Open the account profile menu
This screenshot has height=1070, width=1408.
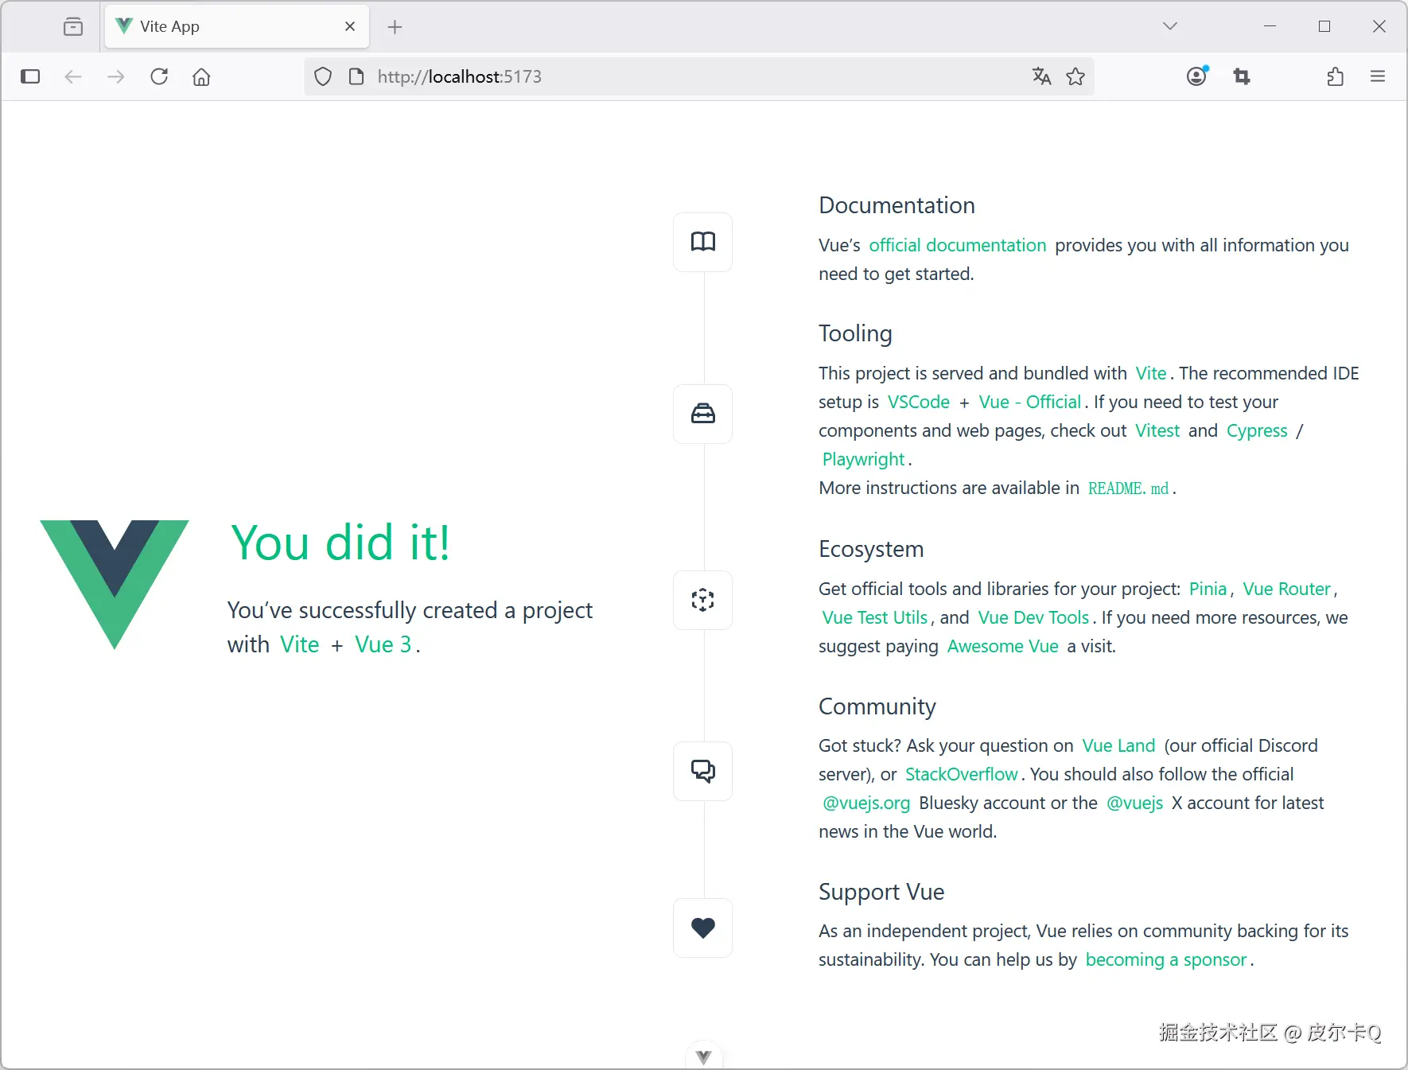pos(1196,76)
